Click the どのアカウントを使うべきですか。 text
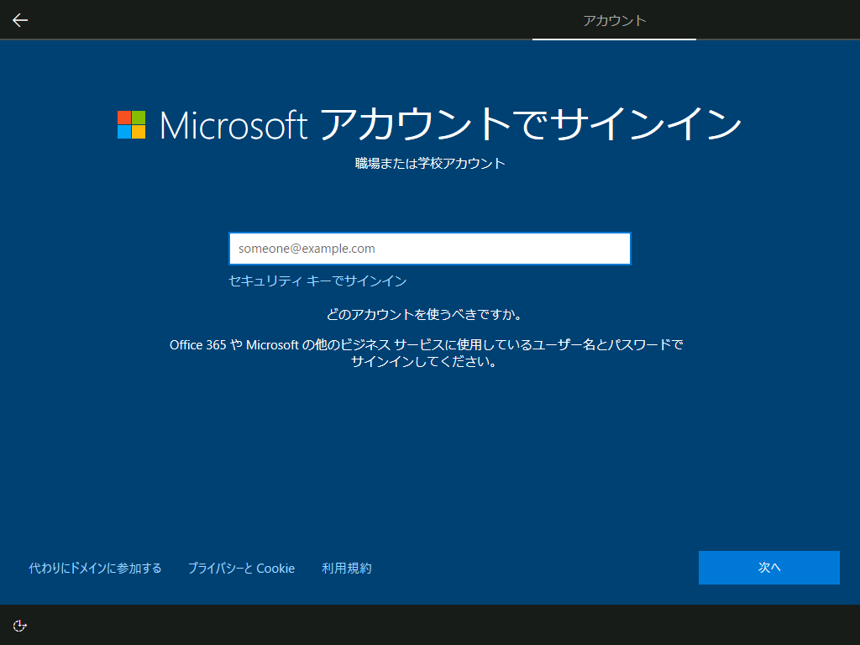Screen dimensions: 860x645 [x=424, y=314]
